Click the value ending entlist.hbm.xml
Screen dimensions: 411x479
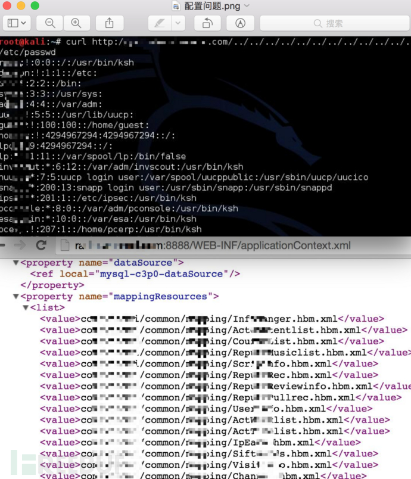point(223,330)
